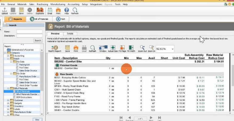234x121 pixels.
Task: Open the Materials menu
Action: coord(22,4)
